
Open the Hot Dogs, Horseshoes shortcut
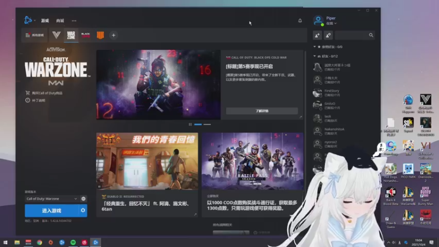(391, 172)
